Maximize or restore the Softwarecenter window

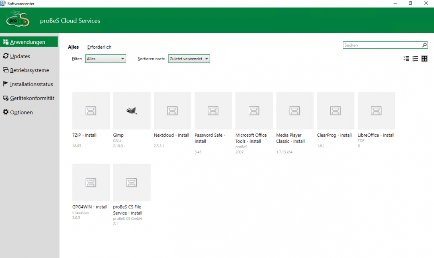tap(410, 3)
